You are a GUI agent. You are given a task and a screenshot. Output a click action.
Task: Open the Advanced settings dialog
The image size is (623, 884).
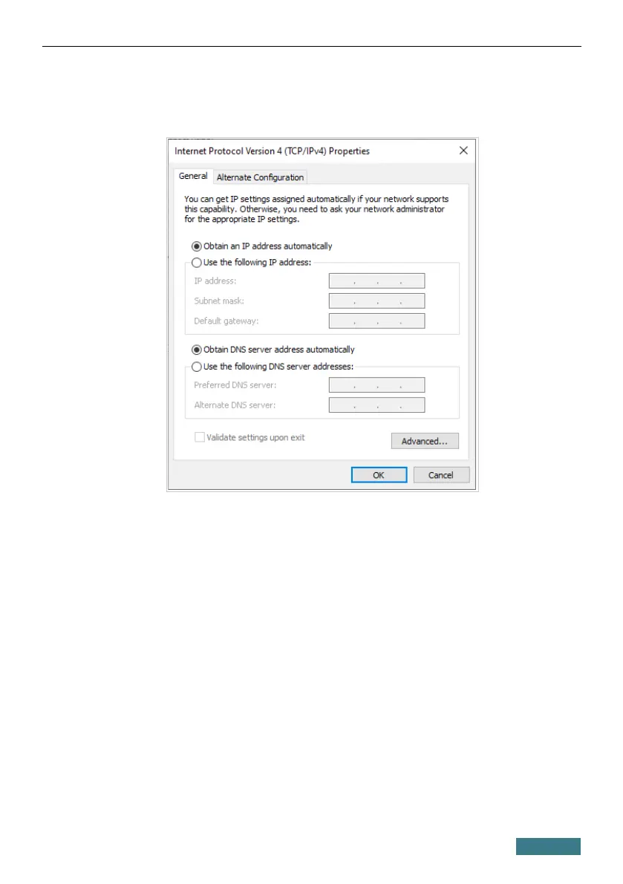coord(425,442)
